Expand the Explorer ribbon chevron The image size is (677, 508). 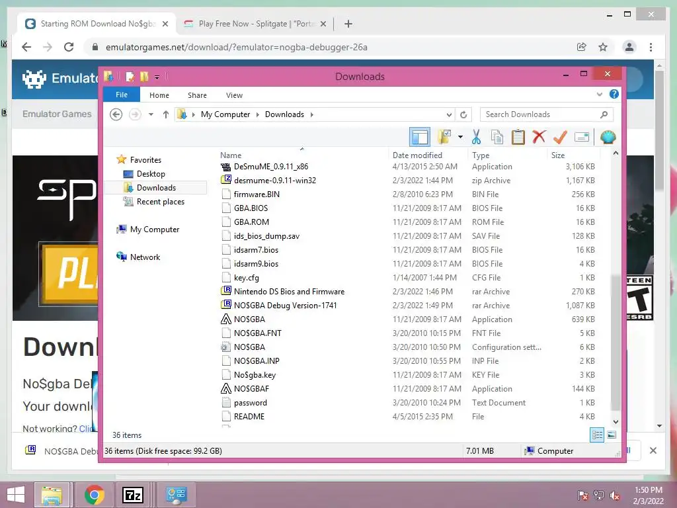pyautogui.click(x=599, y=94)
